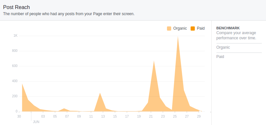
Task: Select the Paid benchmark option
Action: [239, 57]
